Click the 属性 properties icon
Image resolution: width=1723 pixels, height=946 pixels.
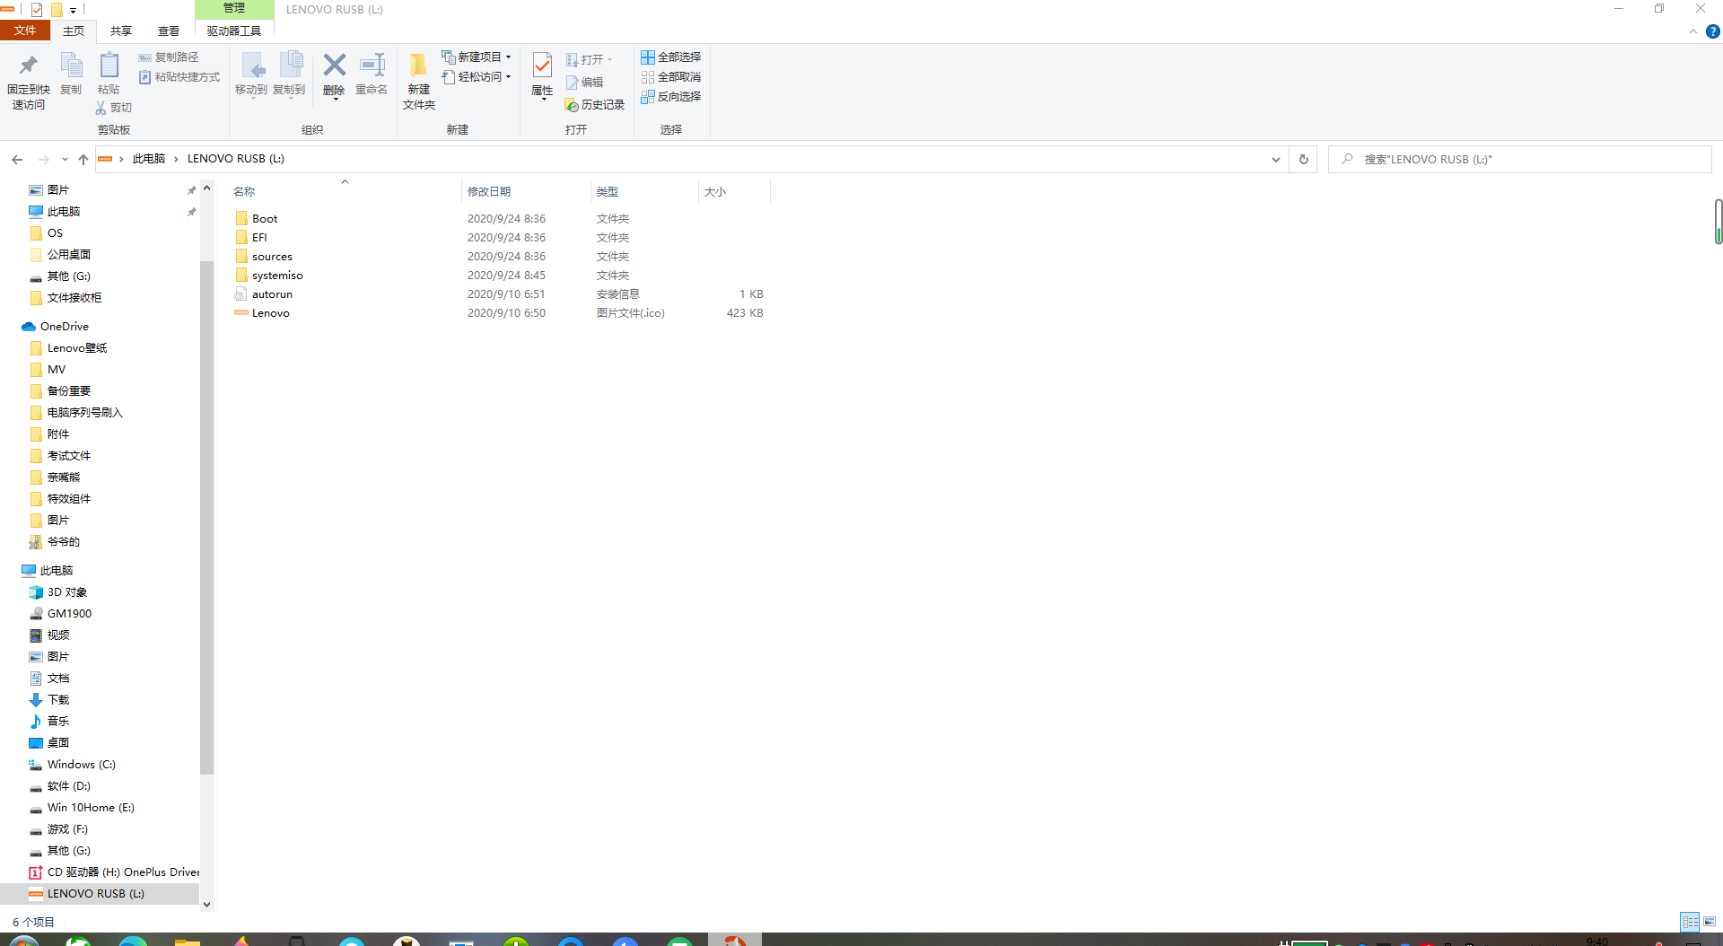coord(542,66)
